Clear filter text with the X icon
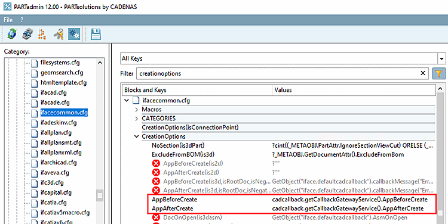The width and height of the screenshot is (448, 224). click(423, 73)
